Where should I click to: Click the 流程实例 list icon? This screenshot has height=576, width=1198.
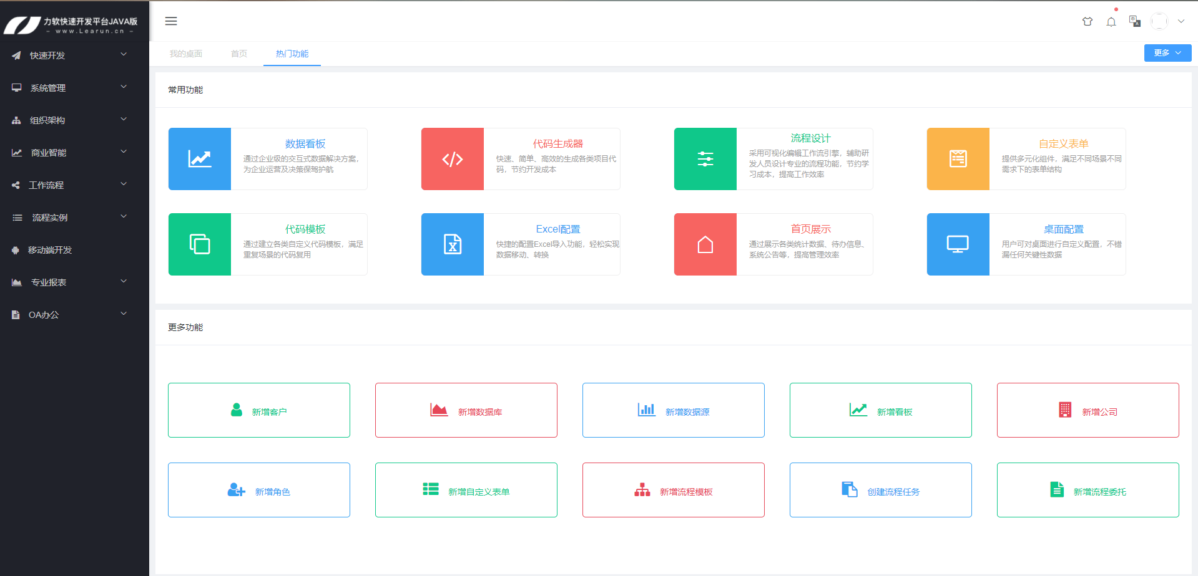pos(17,218)
